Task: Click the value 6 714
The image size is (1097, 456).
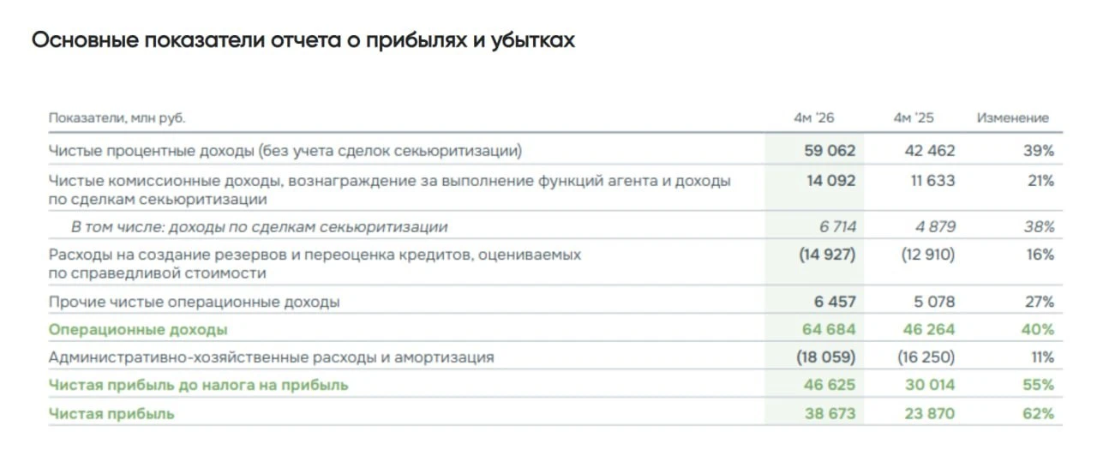Action: [x=836, y=227]
